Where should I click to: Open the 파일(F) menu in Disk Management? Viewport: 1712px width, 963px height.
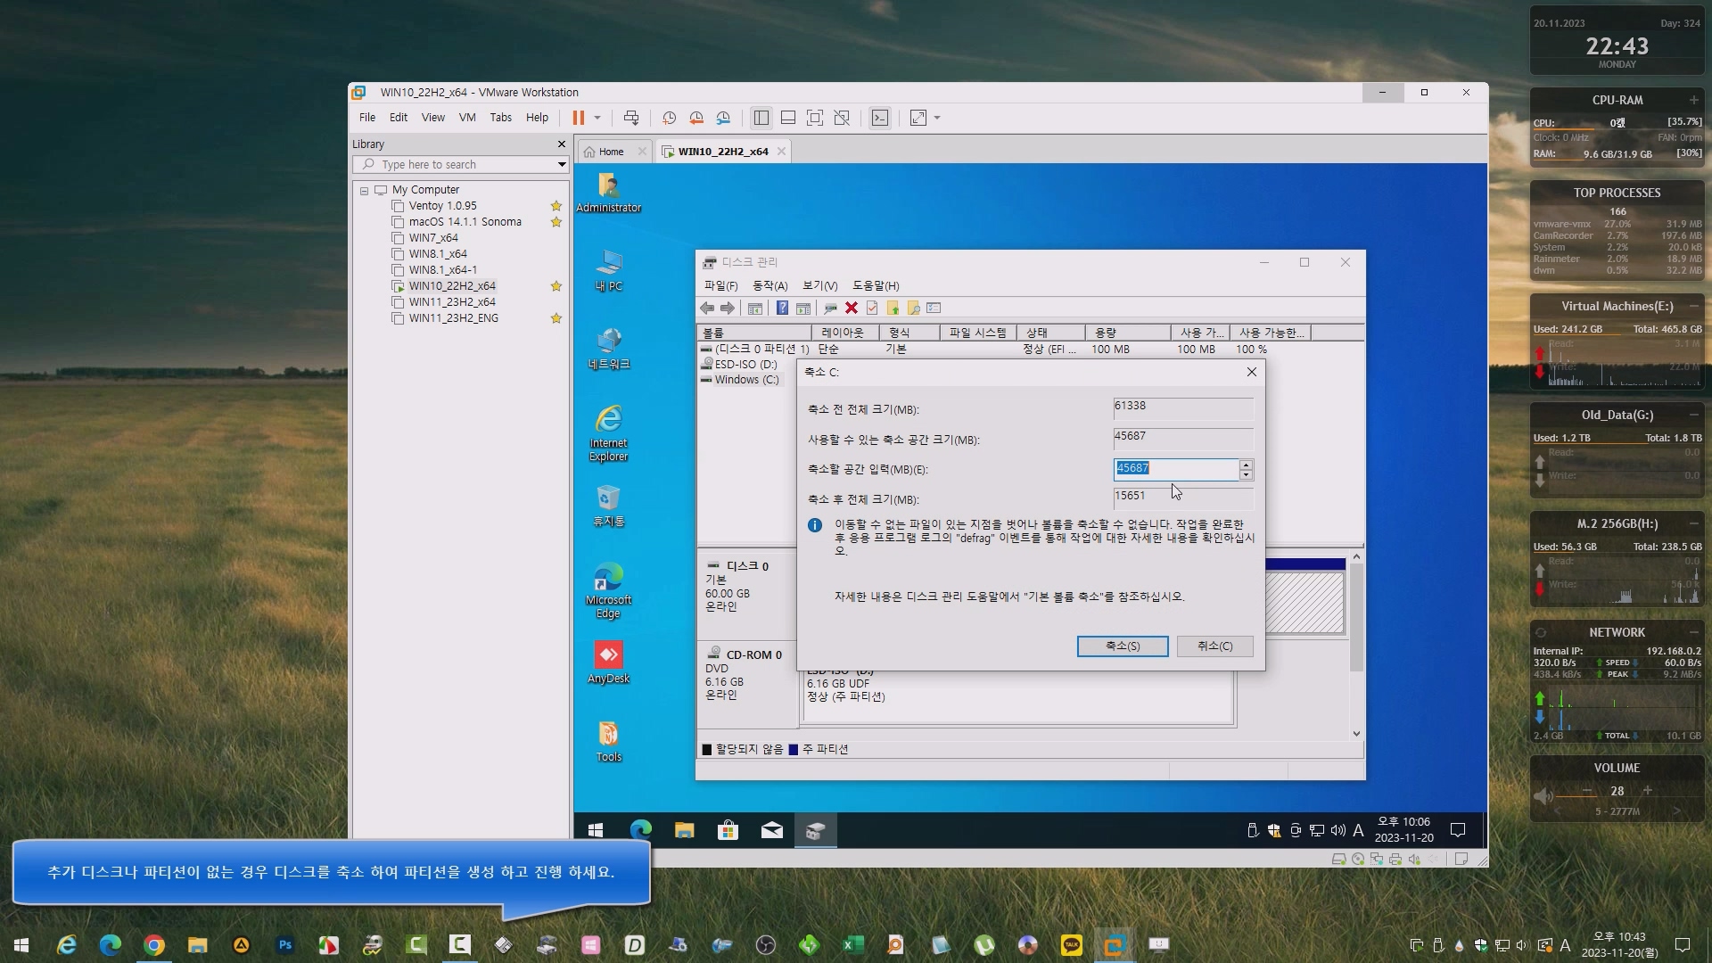[x=720, y=285]
